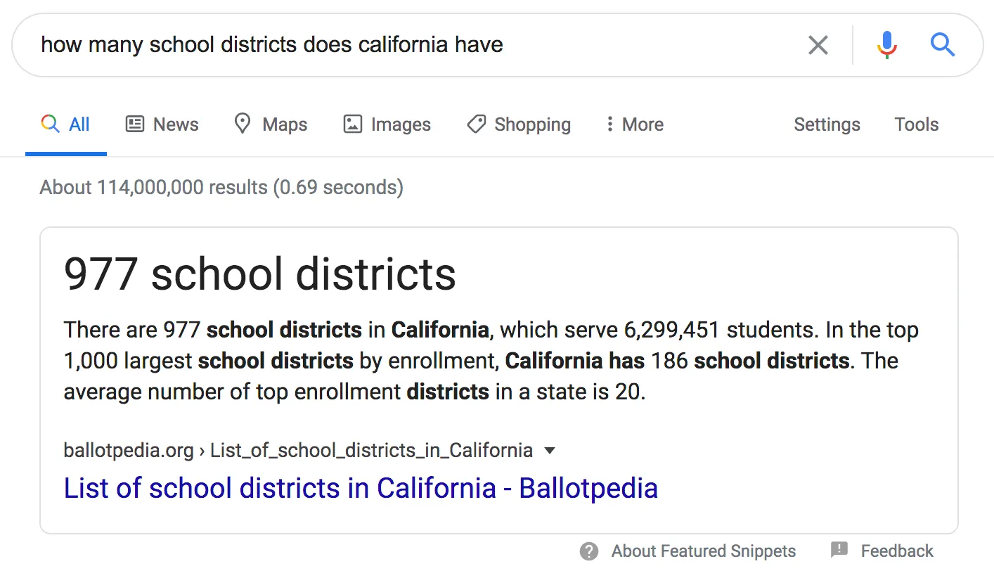Click the Shopping tag icon
Screen dimensions: 994x578
(476, 124)
